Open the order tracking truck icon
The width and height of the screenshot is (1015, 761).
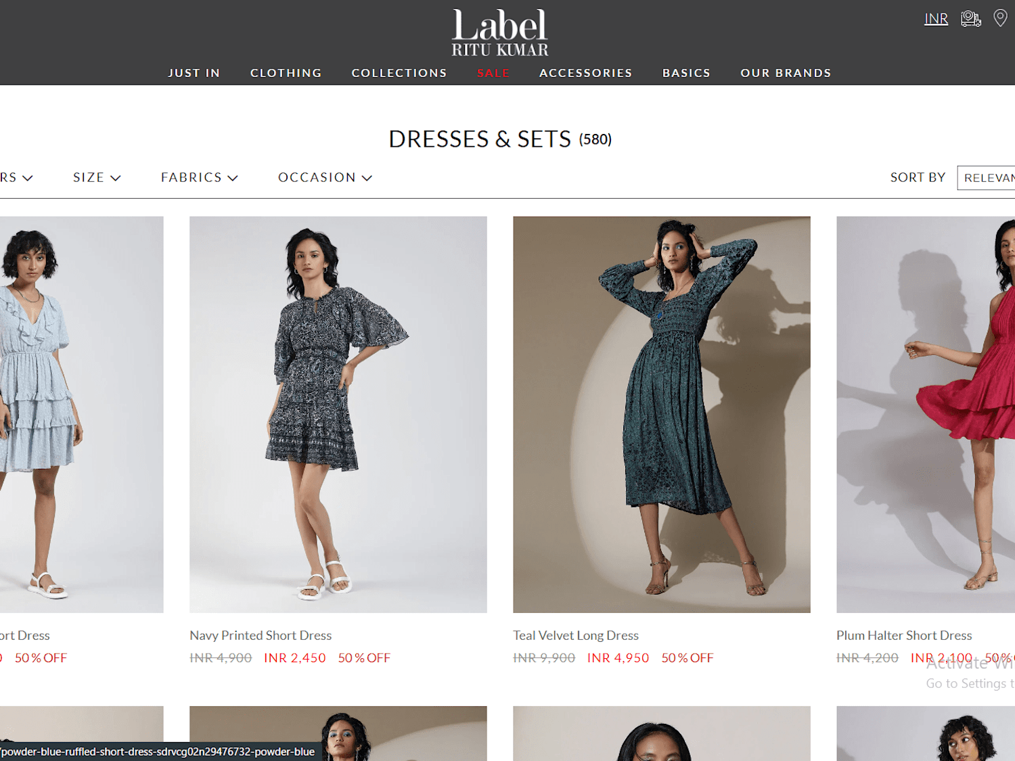[x=970, y=18]
